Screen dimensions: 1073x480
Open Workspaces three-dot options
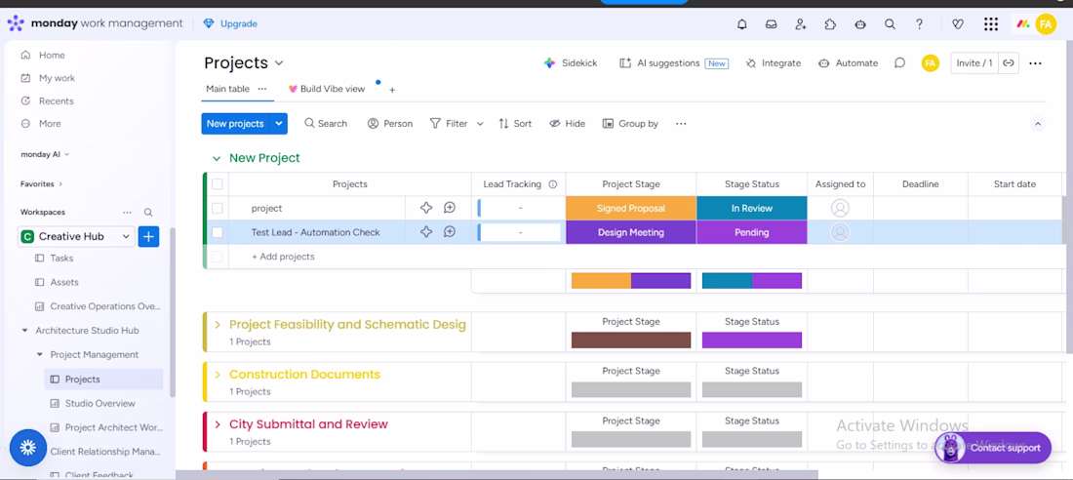[x=127, y=213]
